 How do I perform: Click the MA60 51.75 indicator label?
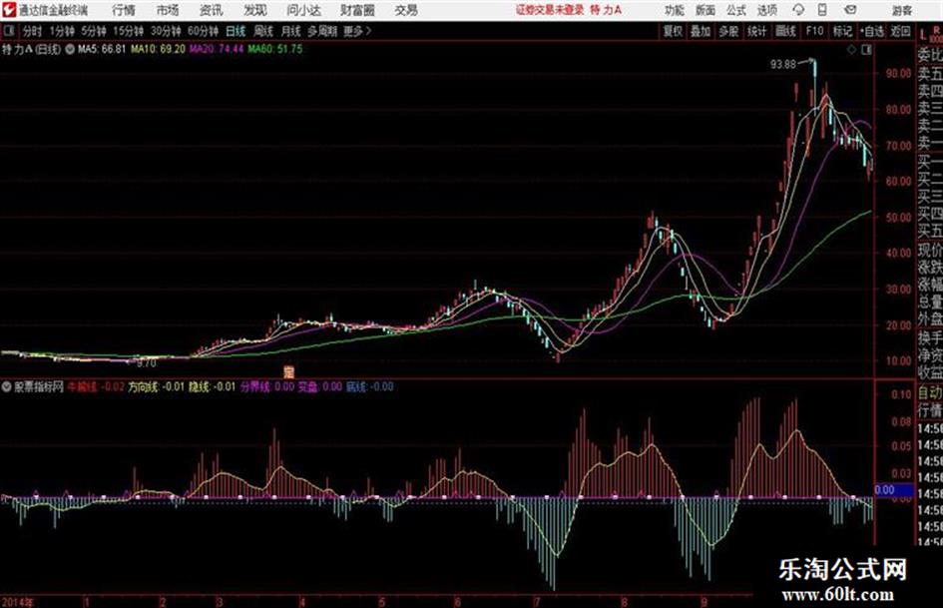coord(275,49)
